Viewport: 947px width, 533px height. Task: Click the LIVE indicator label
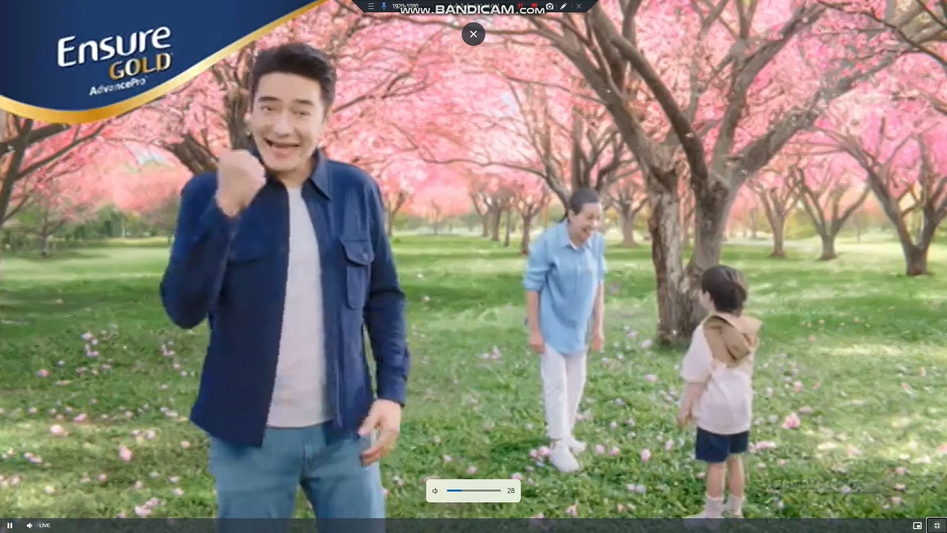44,526
